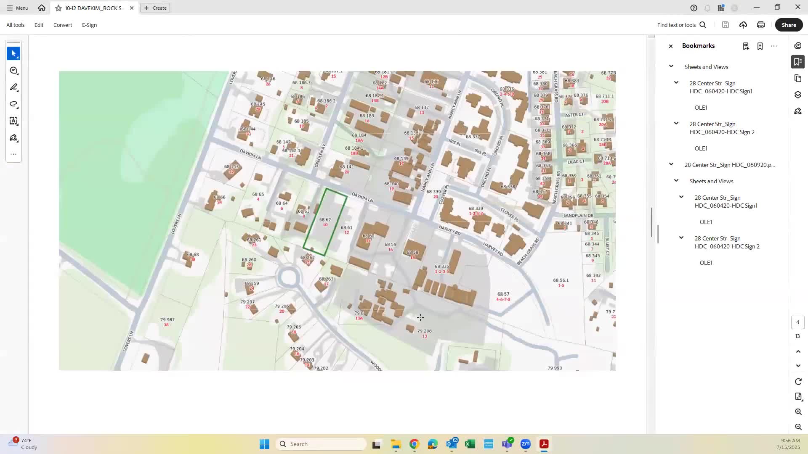Image resolution: width=808 pixels, height=454 pixels.
Task: Click the Share button
Action: coord(789,25)
